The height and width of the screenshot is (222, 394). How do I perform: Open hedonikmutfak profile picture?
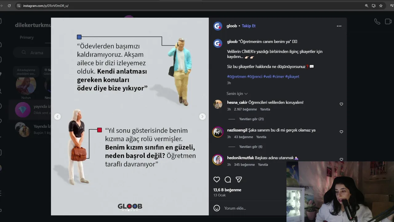click(x=218, y=159)
